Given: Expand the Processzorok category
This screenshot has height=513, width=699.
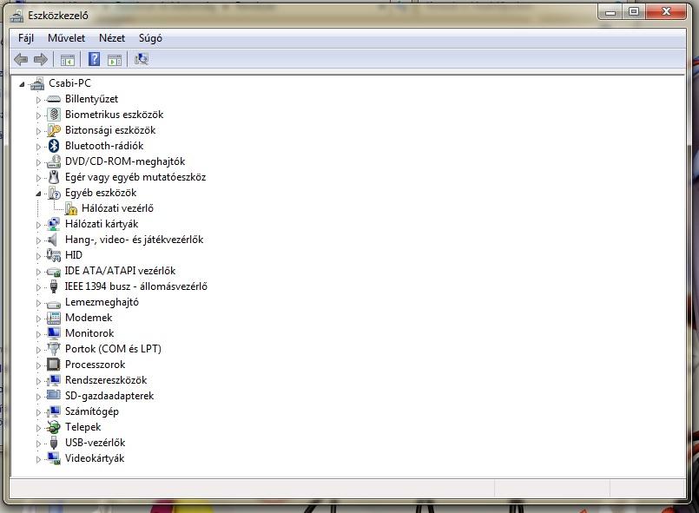Looking at the screenshot, I should pyautogui.click(x=38, y=365).
